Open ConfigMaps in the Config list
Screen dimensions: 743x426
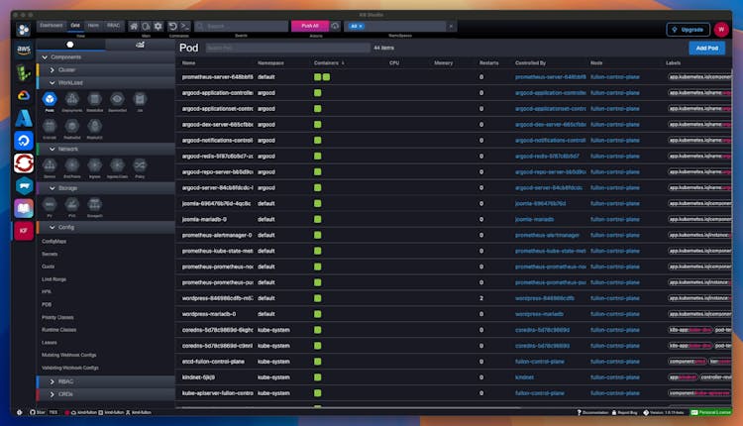pyautogui.click(x=54, y=241)
